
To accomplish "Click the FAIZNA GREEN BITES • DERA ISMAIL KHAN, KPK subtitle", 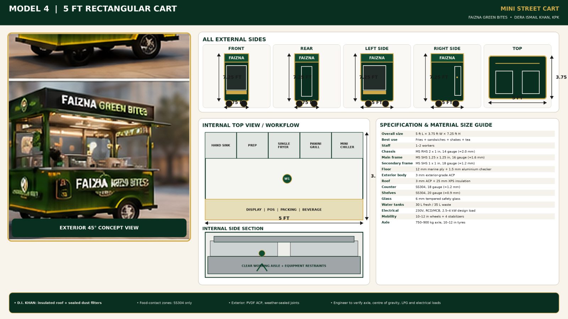I will (514, 17).
